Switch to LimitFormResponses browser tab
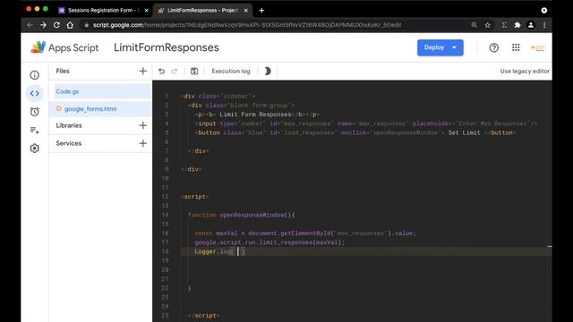The image size is (573, 322). tap(203, 11)
